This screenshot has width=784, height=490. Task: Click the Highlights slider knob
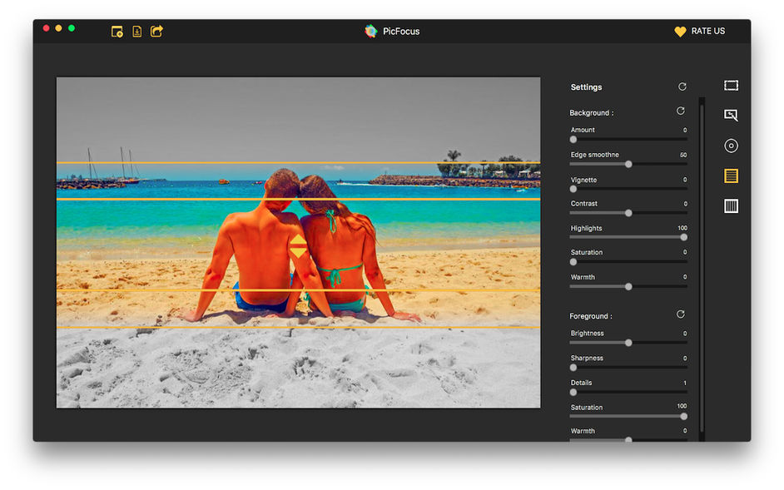click(x=683, y=237)
